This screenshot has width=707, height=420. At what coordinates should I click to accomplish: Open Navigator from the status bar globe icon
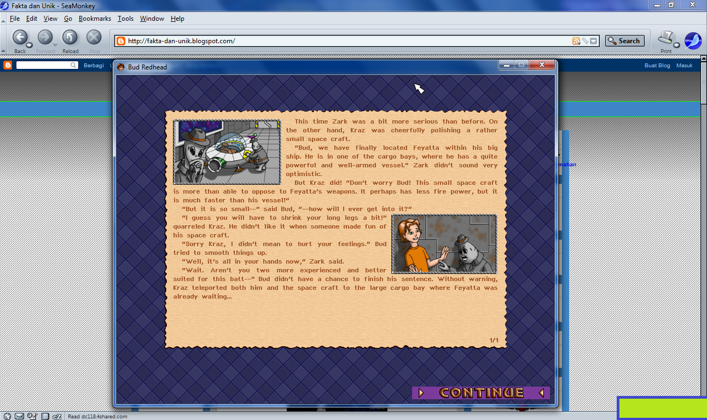click(x=7, y=416)
